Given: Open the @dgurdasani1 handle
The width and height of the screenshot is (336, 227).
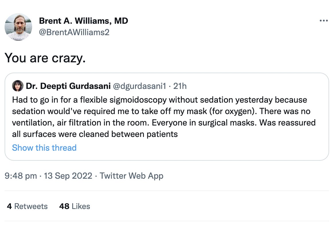Looking at the screenshot, I should click(141, 86).
